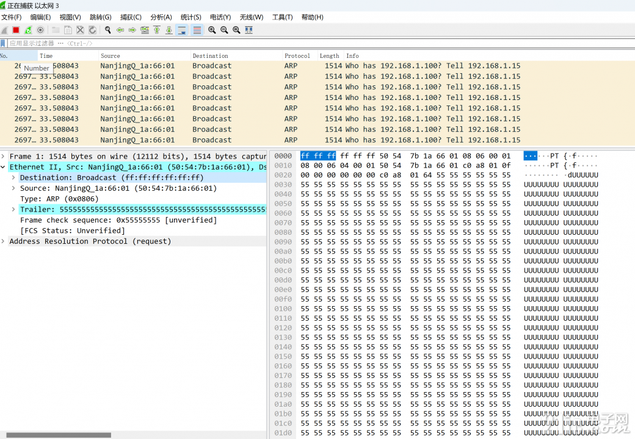Expand the Trailer field node
Viewport: 635px width, 439px height.
coord(13,209)
